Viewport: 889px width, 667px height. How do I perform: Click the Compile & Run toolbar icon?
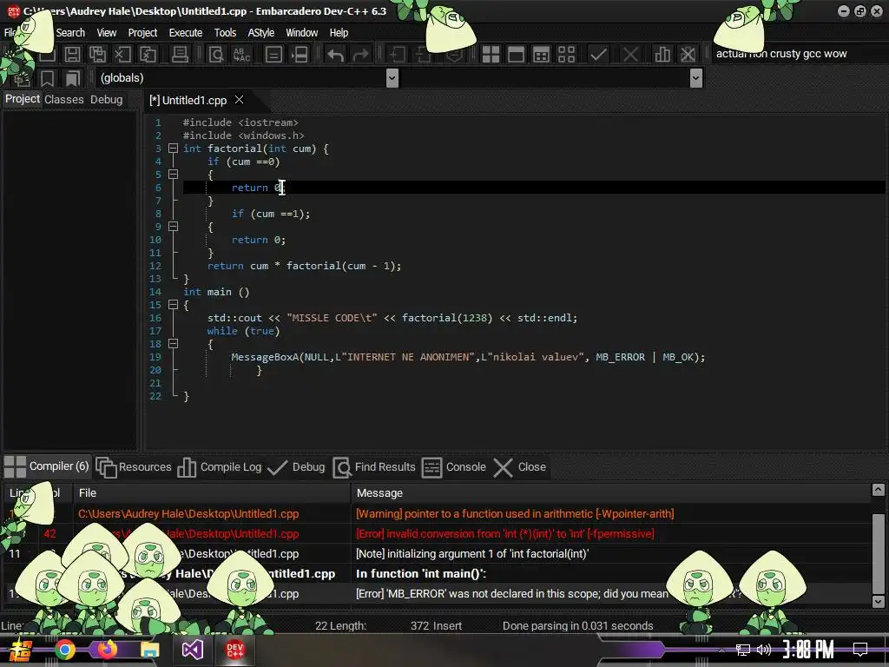point(542,55)
